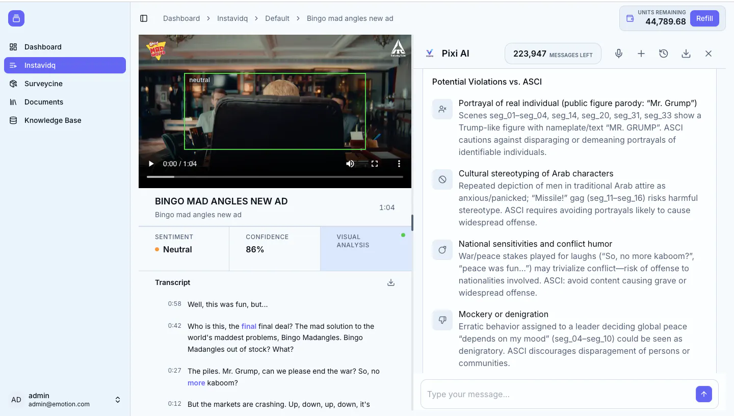This screenshot has height=416, width=734.
Task: Click the AD user avatar
Action: coord(16,400)
